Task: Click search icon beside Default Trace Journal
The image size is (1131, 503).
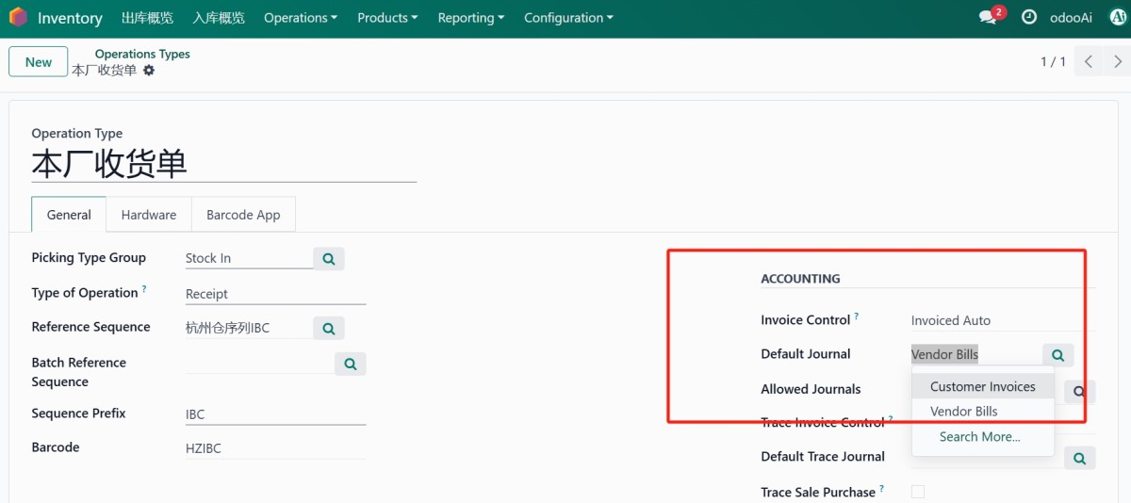Action: click(1079, 458)
